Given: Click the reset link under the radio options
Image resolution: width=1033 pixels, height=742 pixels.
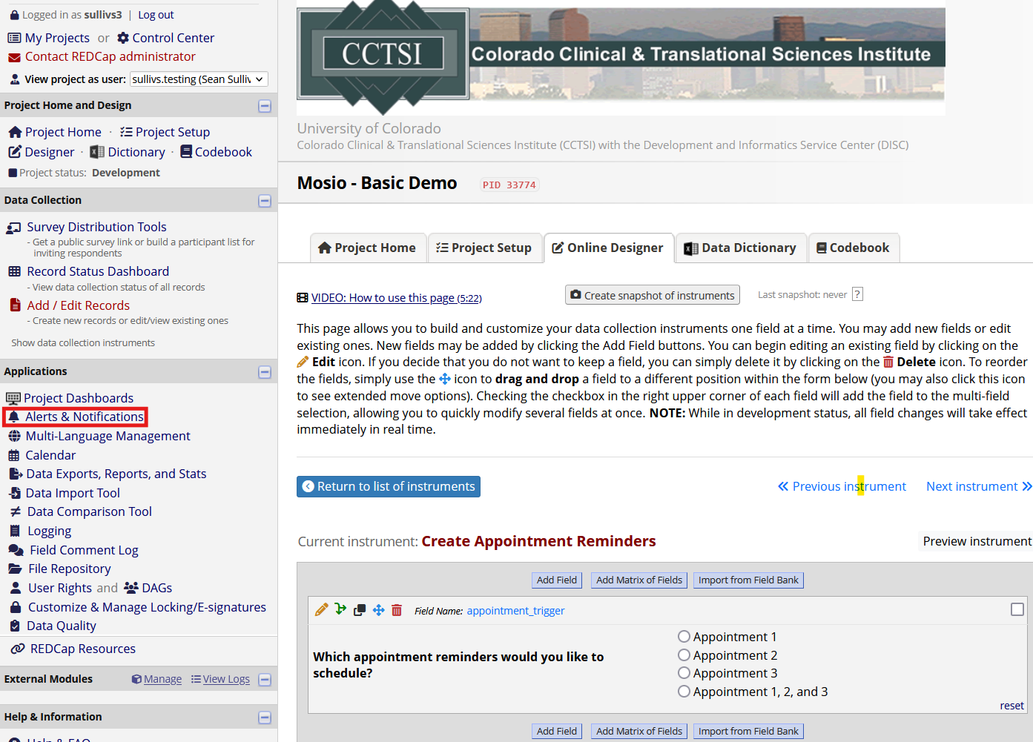Looking at the screenshot, I should (x=1011, y=706).
